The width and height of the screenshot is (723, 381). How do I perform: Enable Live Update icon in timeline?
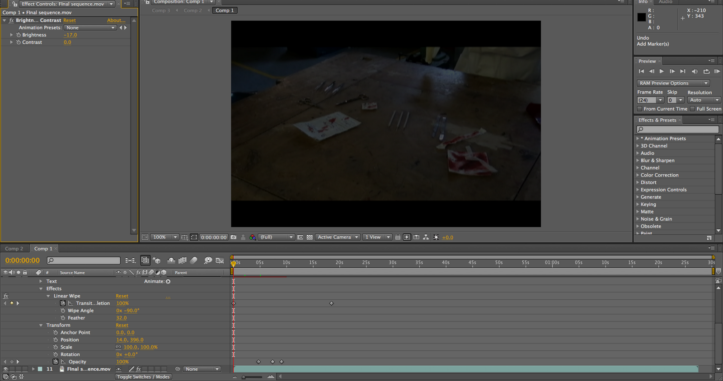(x=145, y=260)
